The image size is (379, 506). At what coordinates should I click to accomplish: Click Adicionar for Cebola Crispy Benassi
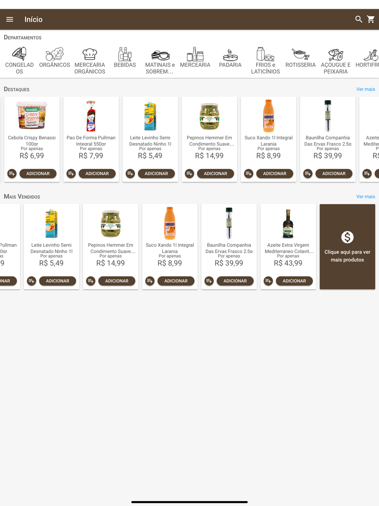[x=38, y=174]
